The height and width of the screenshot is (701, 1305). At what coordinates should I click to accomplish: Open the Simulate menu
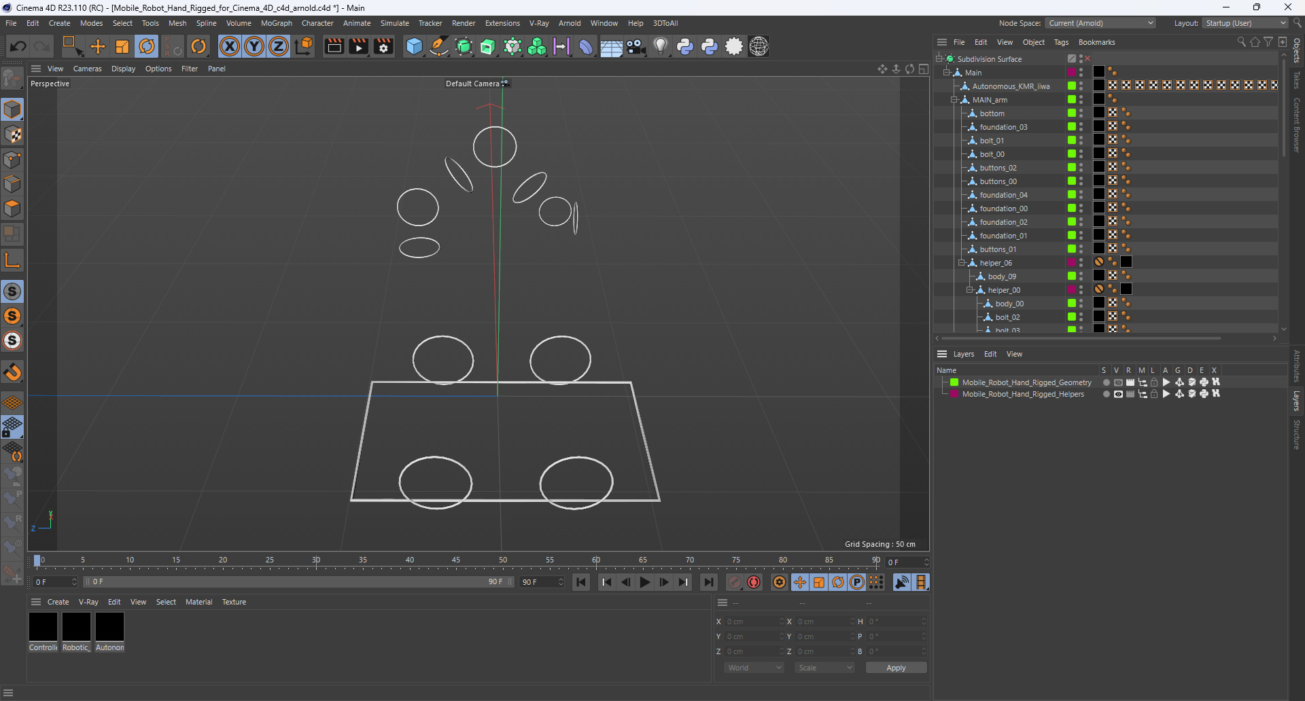(394, 23)
